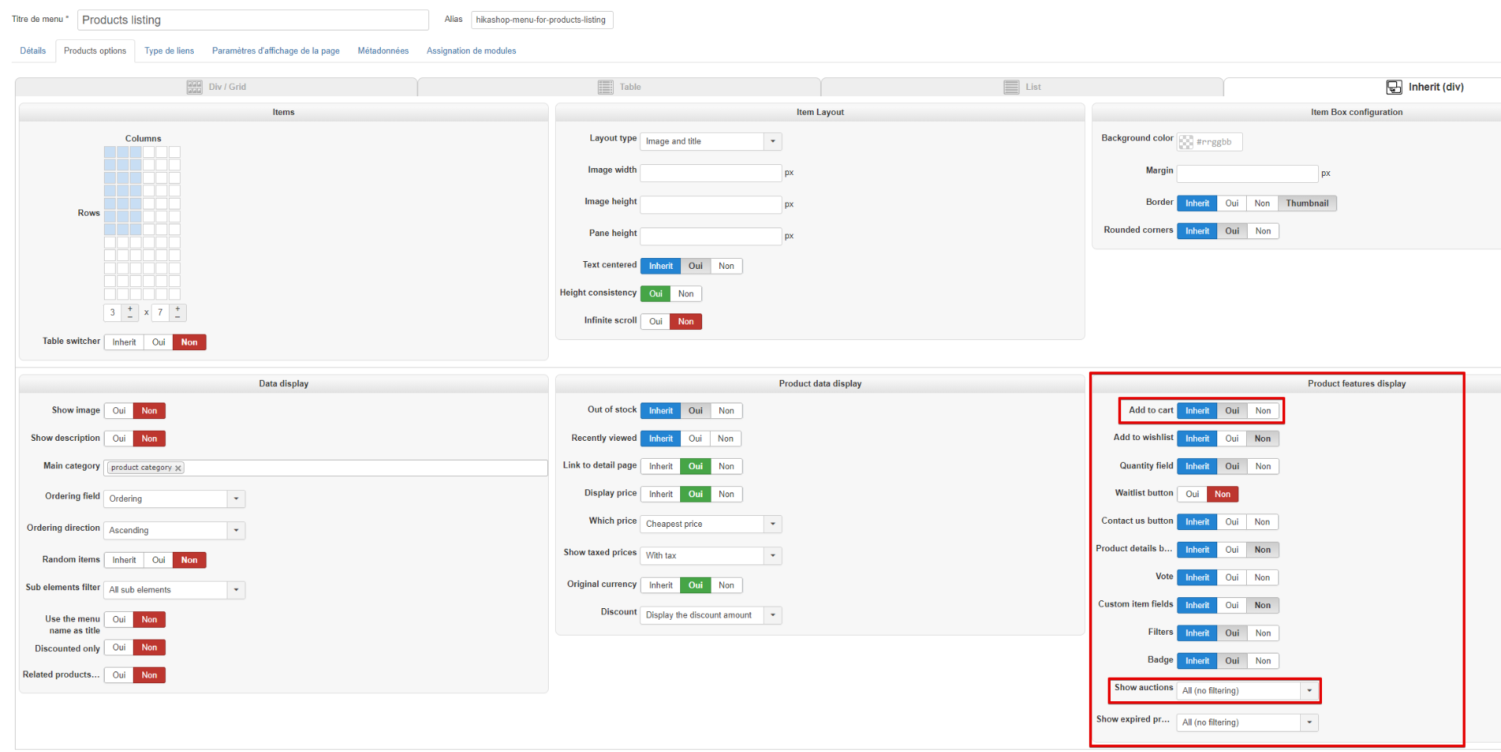Focus the Image width field
The height and width of the screenshot is (752, 1501).
click(x=711, y=173)
